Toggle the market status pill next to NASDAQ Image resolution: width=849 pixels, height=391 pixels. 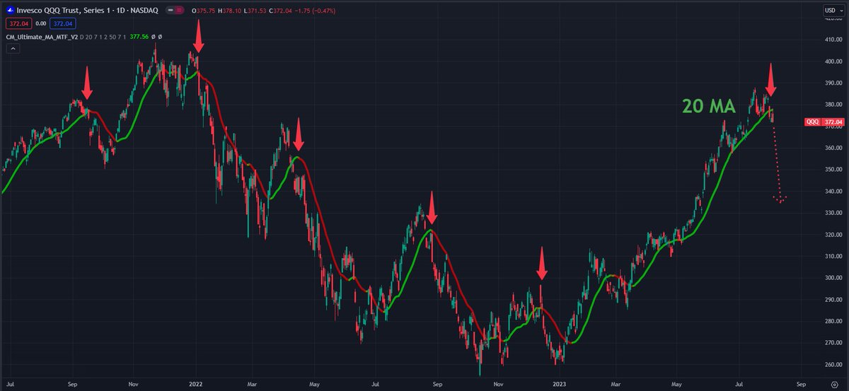click(175, 11)
